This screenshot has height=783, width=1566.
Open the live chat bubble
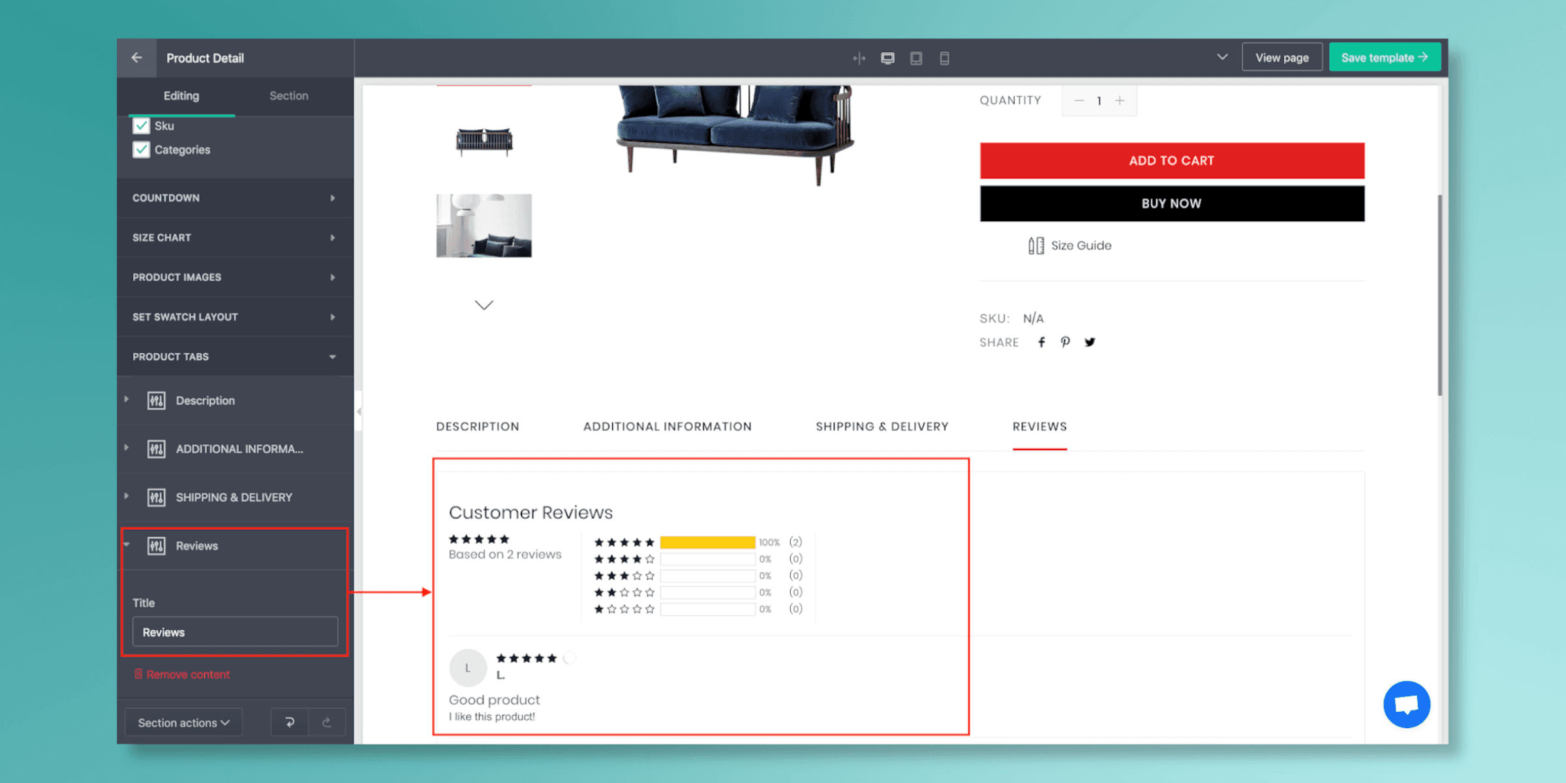click(1406, 705)
